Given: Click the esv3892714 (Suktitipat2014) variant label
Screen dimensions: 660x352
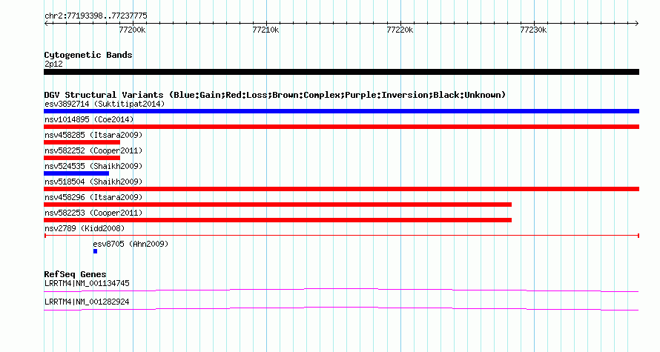Looking at the screenshot, I should pyautogui.click(x=105, y=104).
